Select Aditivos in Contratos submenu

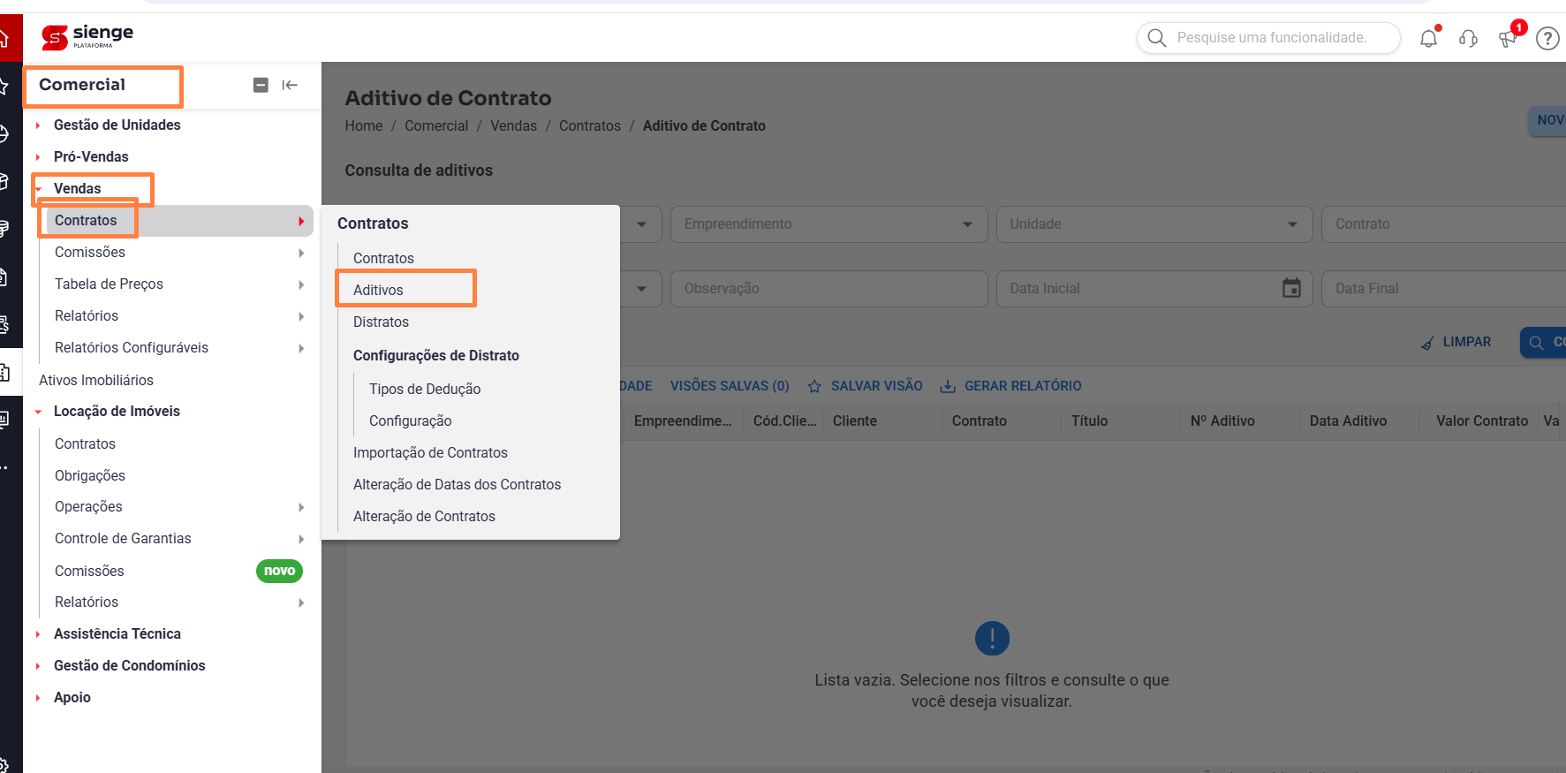tap(378, 290)
